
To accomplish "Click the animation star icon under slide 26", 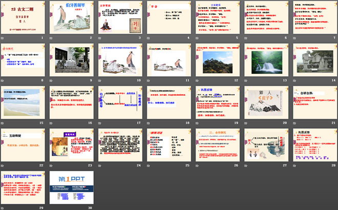I will click(197, 166).
